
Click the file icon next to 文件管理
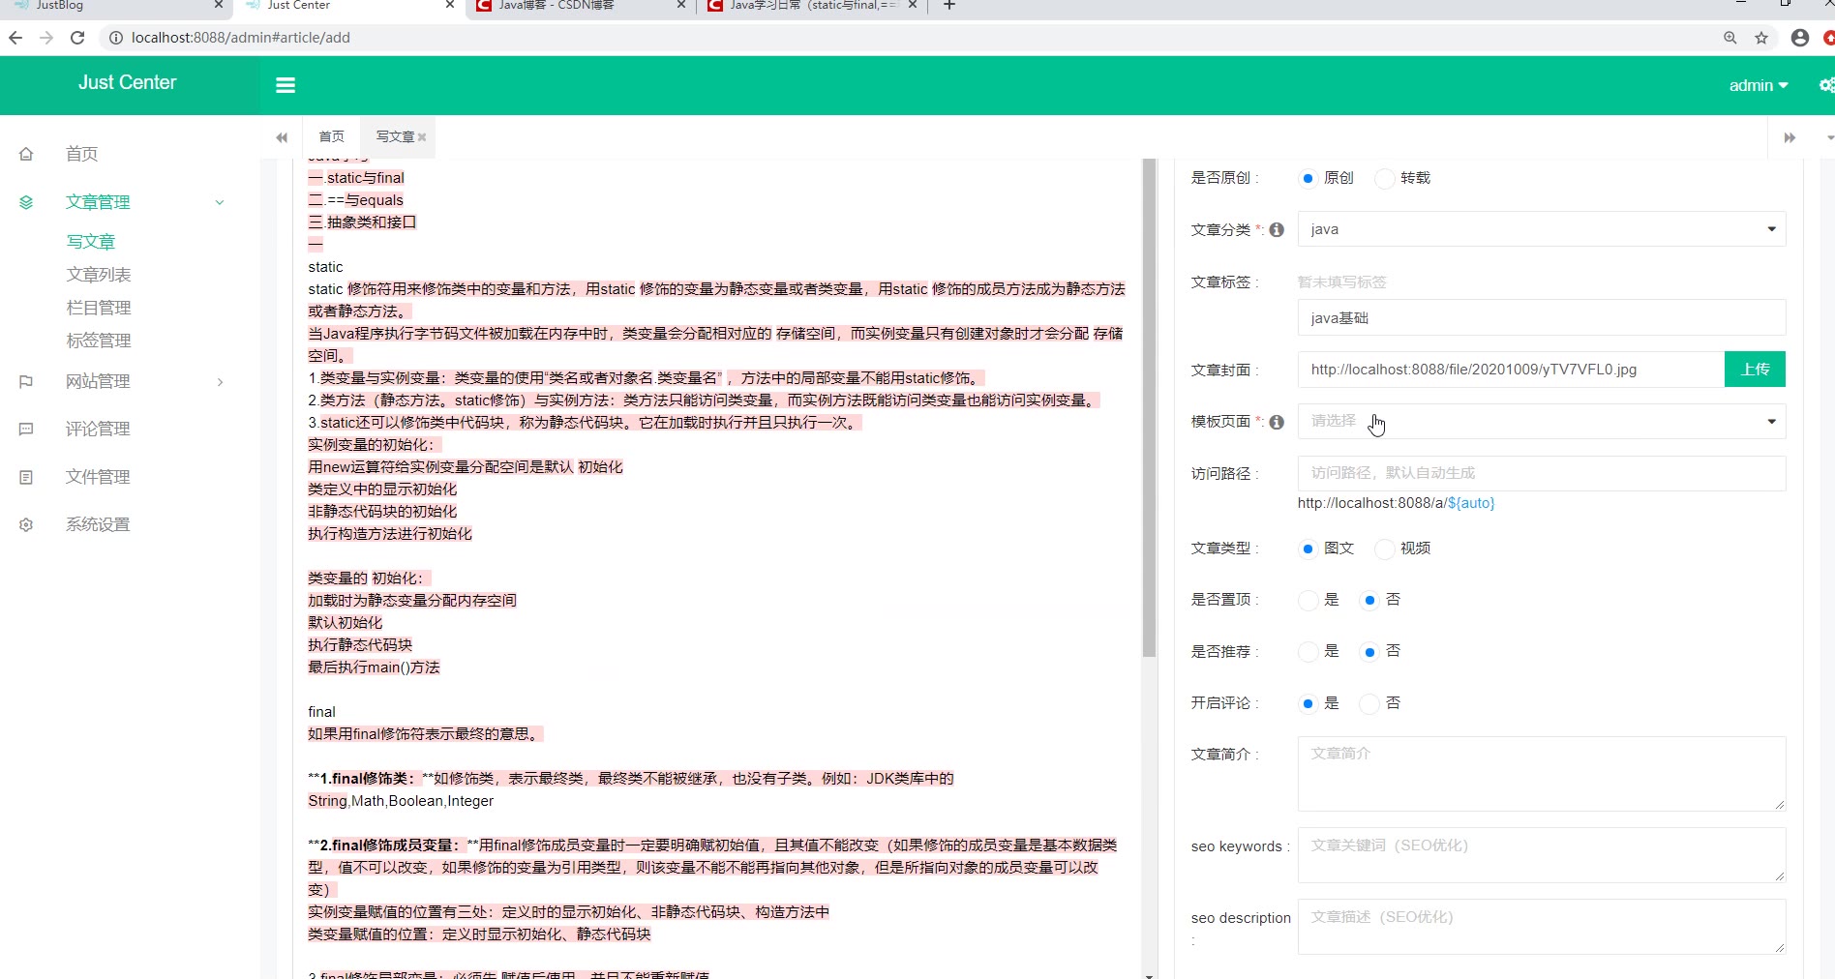pos(26,477)
